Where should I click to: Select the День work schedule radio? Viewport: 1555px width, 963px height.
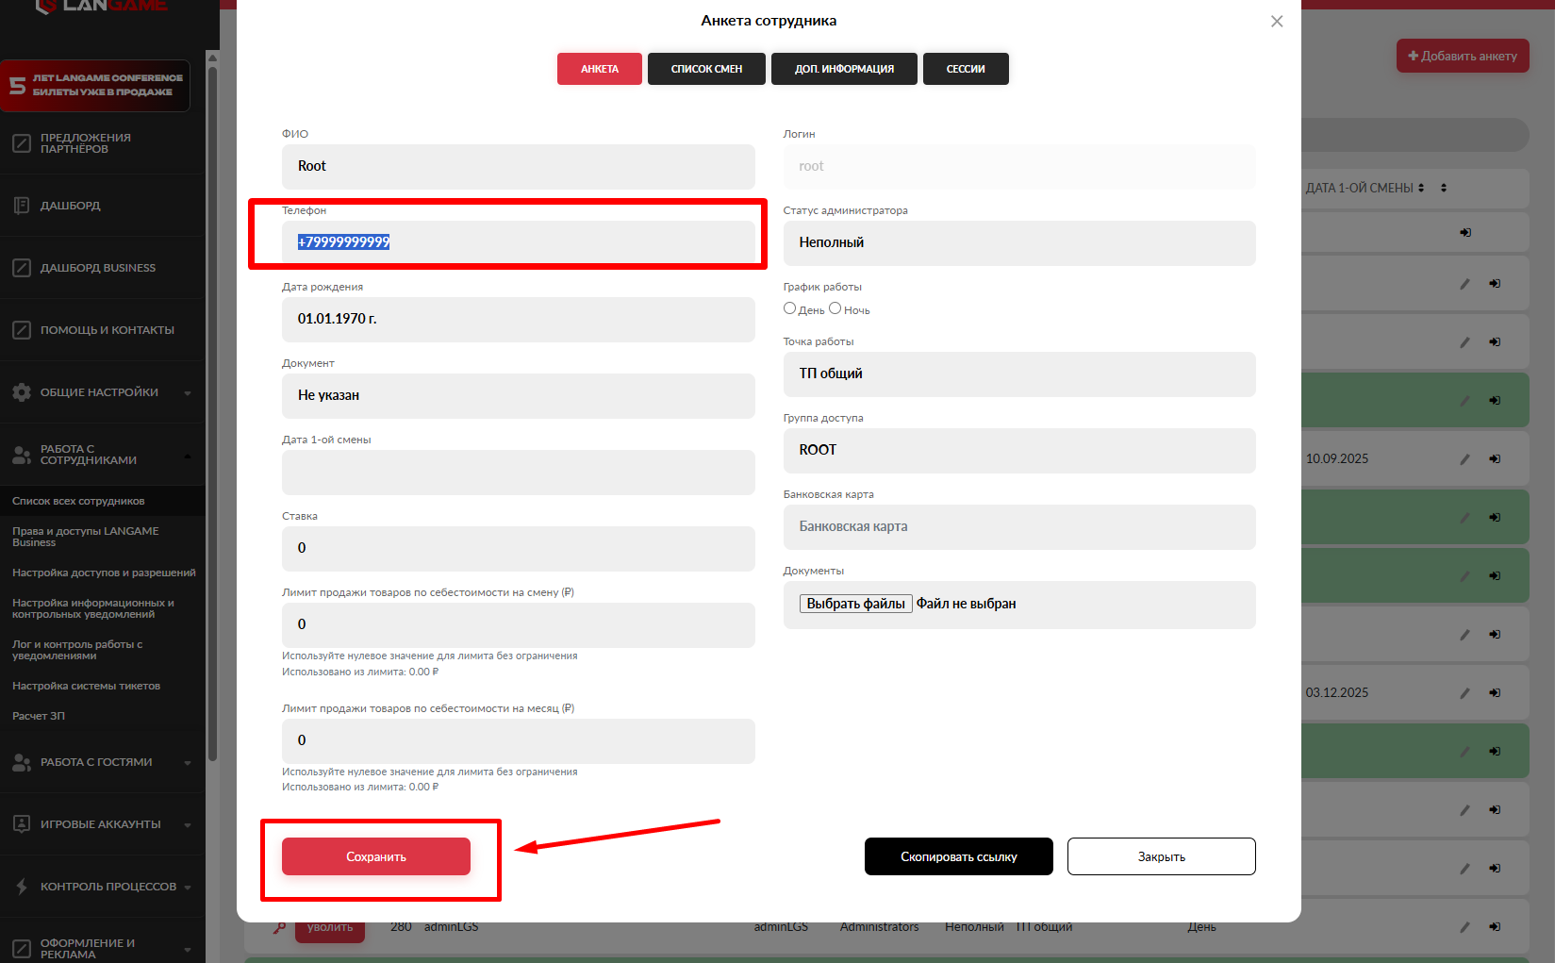(790, 308)
